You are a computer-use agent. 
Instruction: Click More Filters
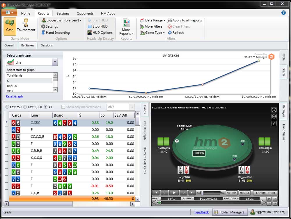click(151, 26)
